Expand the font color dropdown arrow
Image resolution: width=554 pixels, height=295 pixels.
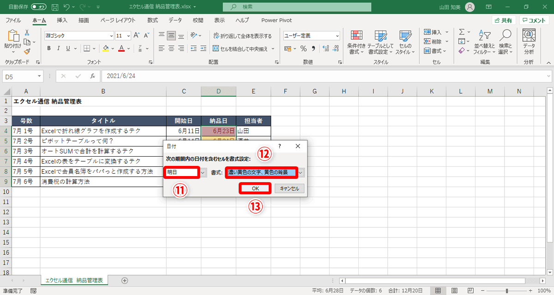point(128,48)
